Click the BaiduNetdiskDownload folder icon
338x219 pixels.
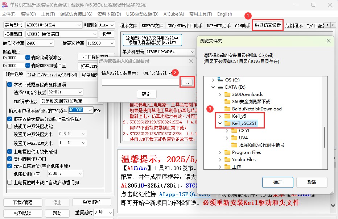(x=227, y=109)
